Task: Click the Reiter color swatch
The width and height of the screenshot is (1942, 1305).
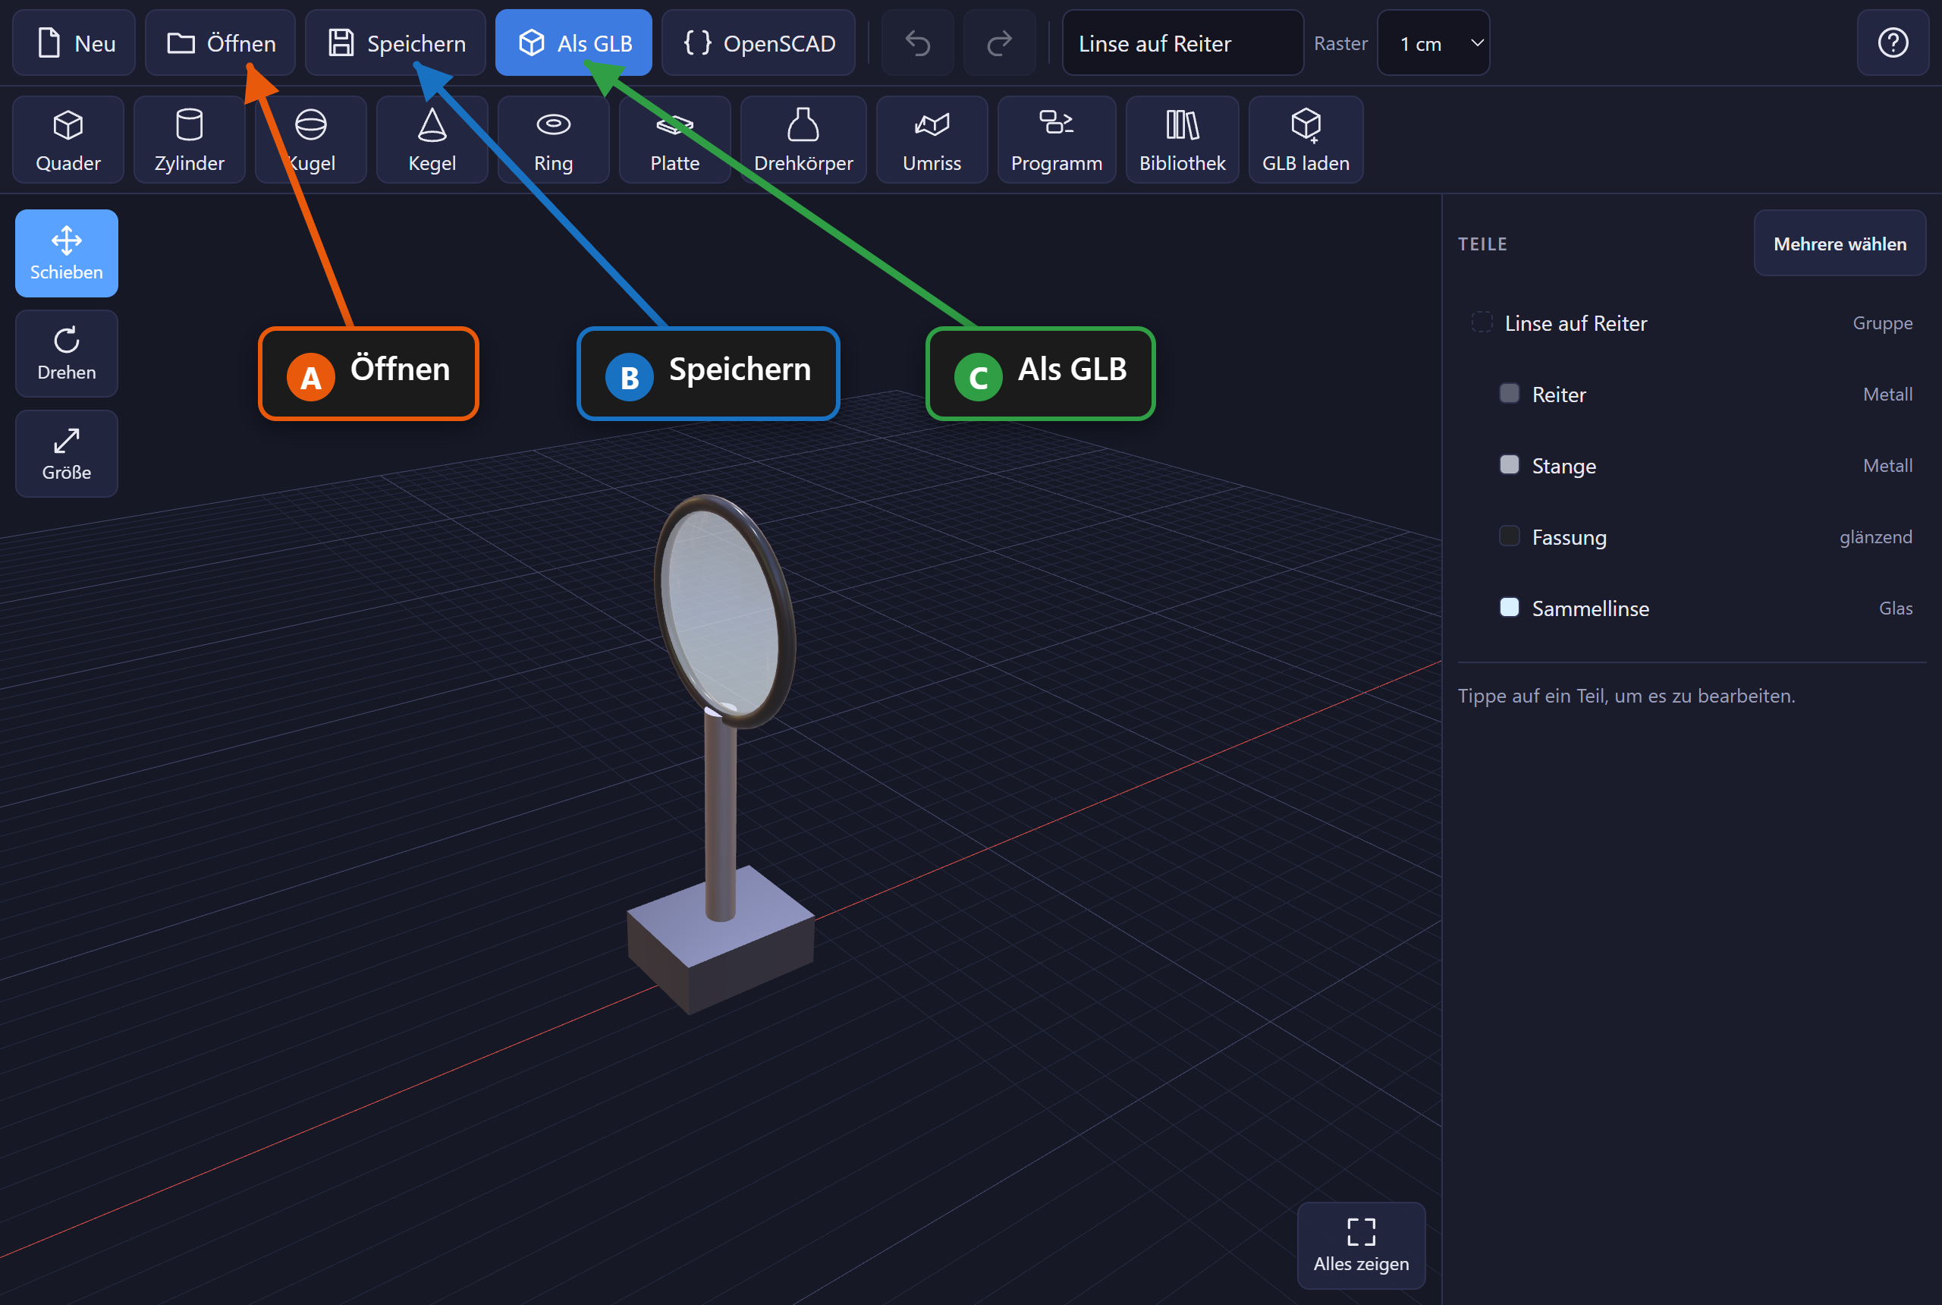Action: click(x=1510, y=394)
